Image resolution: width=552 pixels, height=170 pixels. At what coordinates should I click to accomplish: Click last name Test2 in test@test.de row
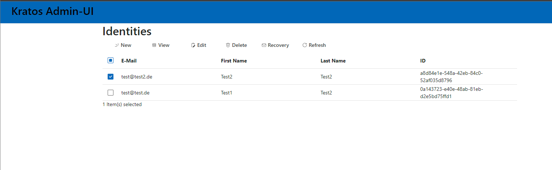click(x=326, y=93)
